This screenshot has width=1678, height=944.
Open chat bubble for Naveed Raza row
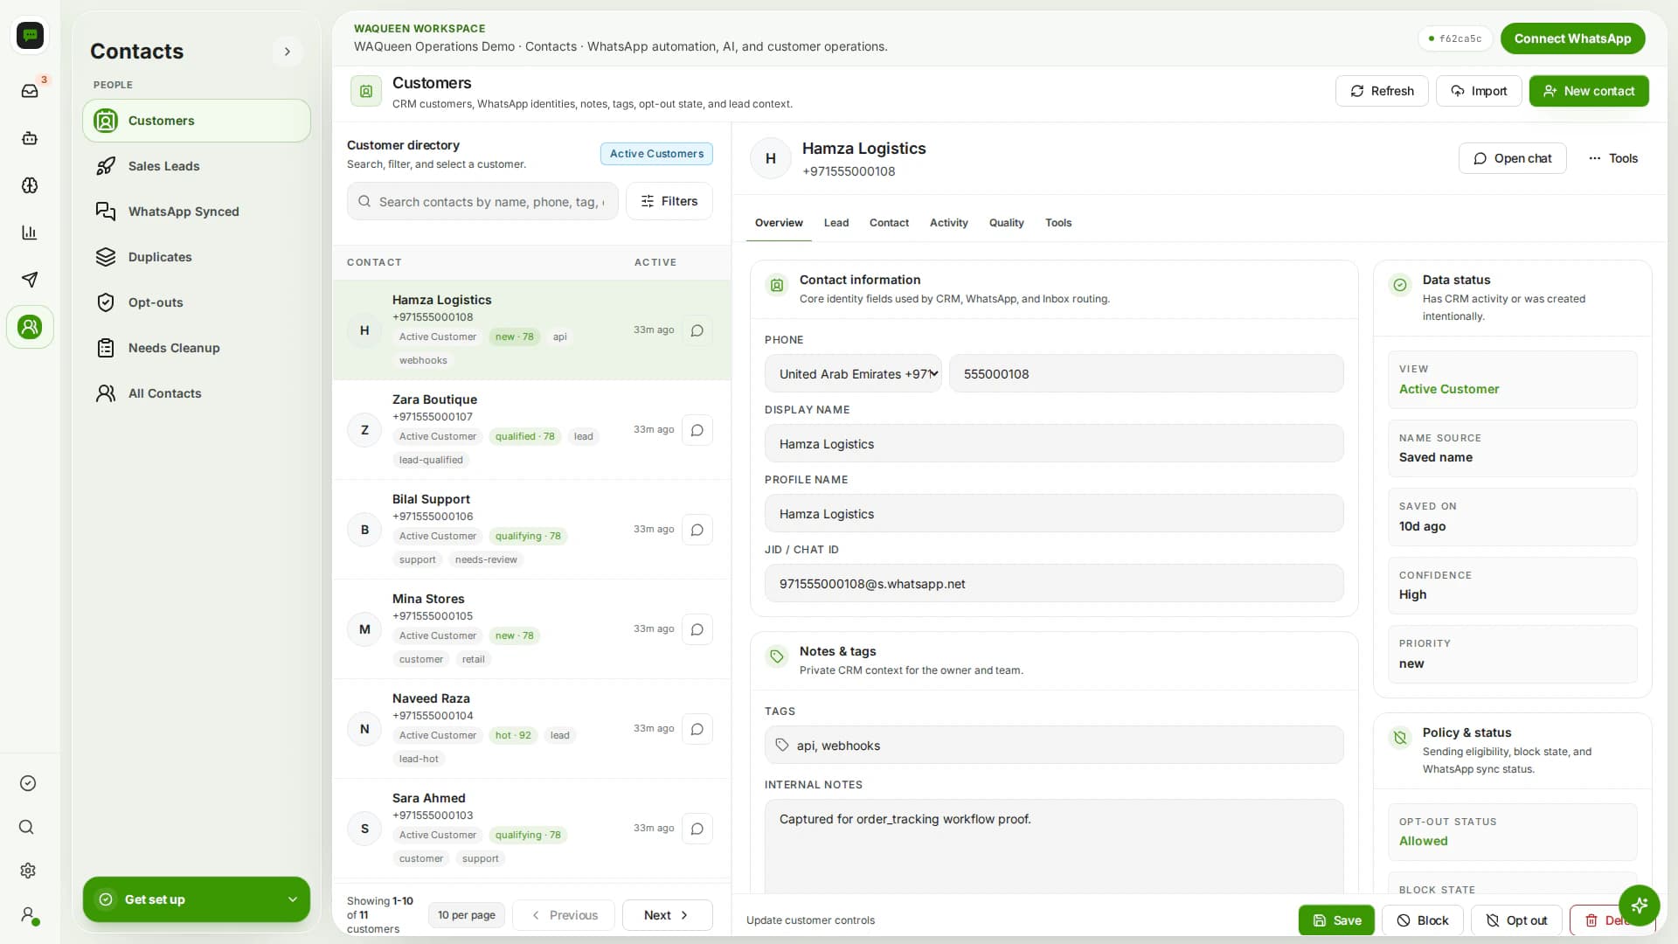pyautogui.click(x=697, y=729)
